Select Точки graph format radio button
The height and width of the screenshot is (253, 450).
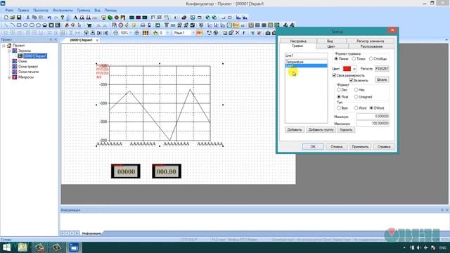354,58
